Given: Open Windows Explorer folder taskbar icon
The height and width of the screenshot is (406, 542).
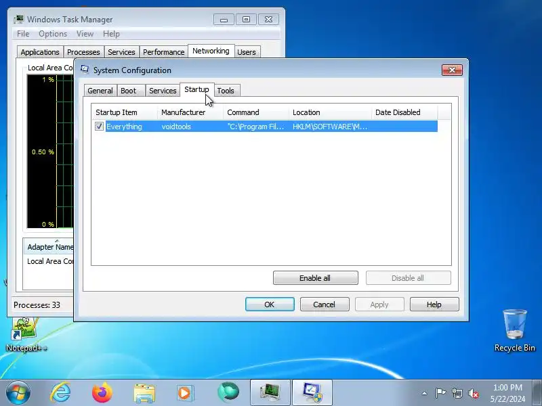Looking at the screenshot, I should (x=144, y=393).
